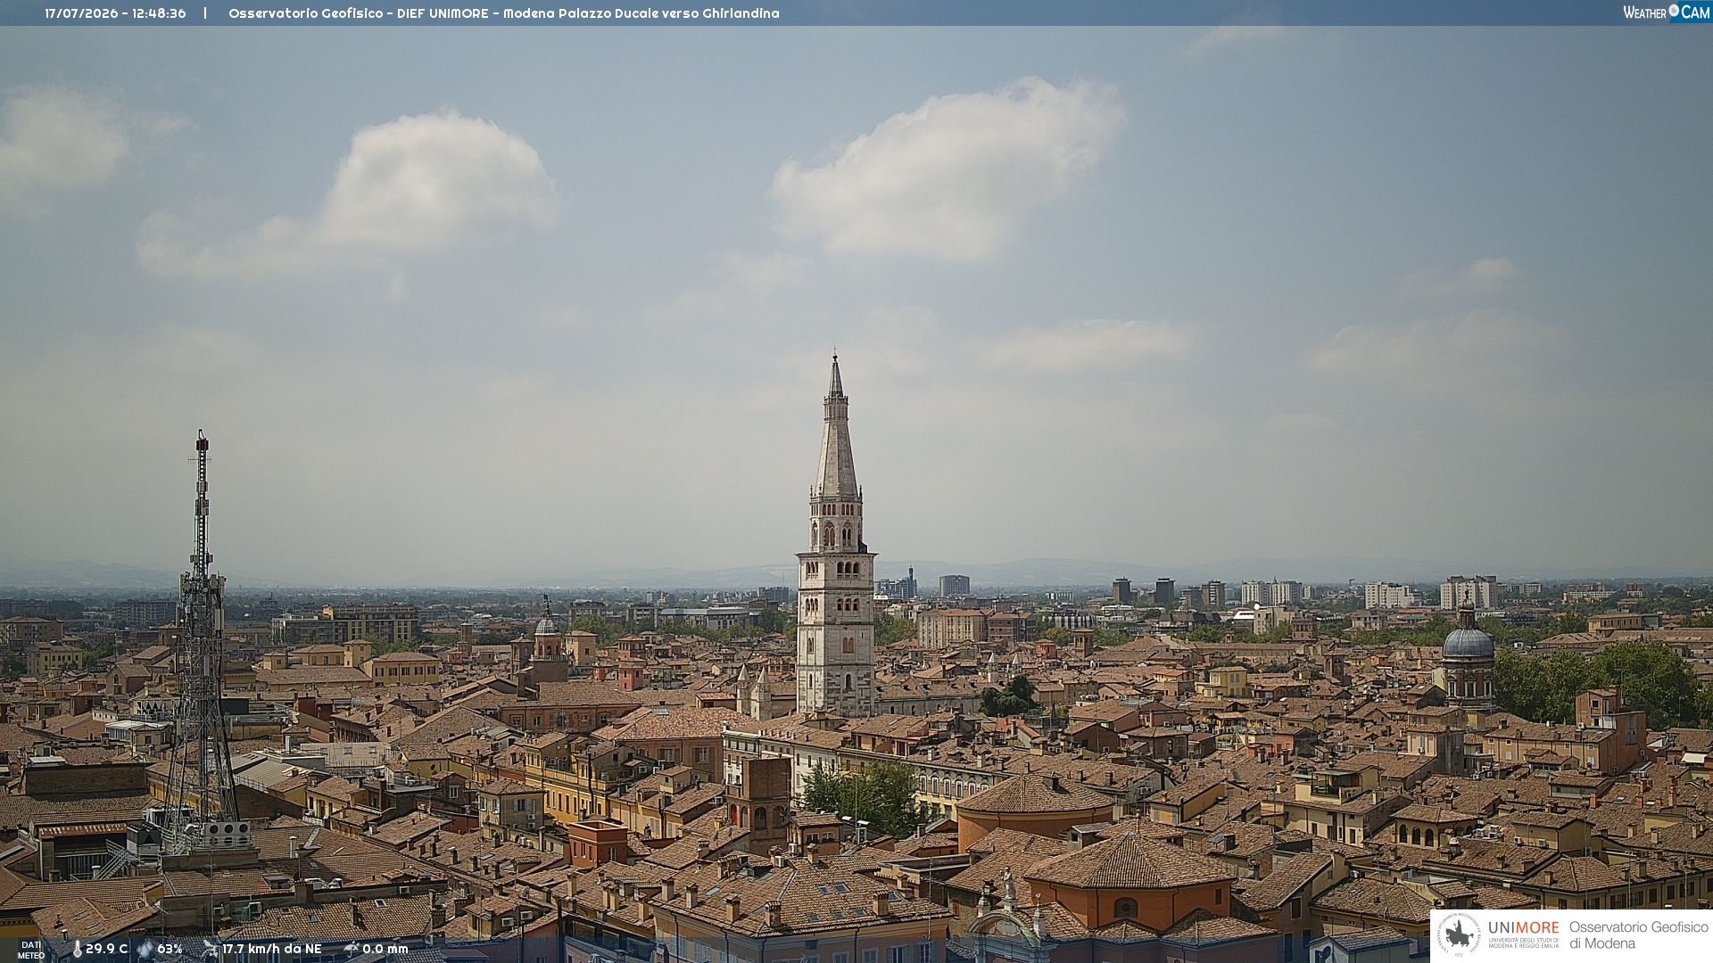
Task: Click the rain umbrella icon
Action: tap(351, 949)
